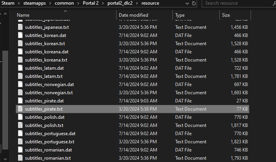Image resolution: width=276 pixels, height=162 pixels.
Task: Select subtitles_pirate.txt file name
Action: click(x=44, y=109)
